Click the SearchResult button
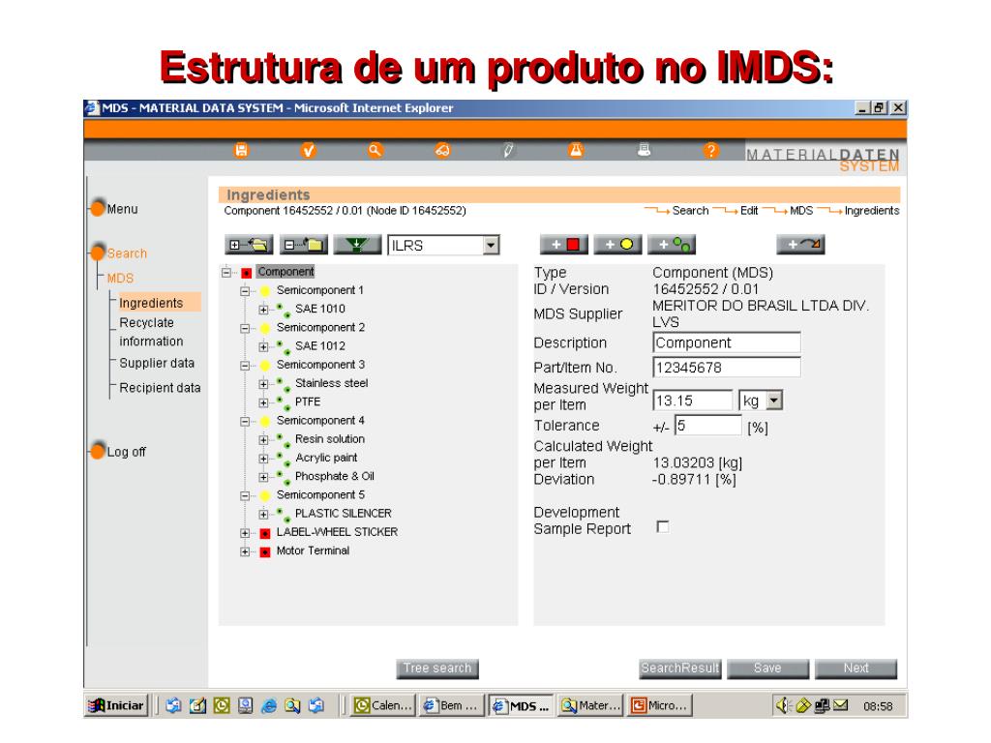 (679, 669)
